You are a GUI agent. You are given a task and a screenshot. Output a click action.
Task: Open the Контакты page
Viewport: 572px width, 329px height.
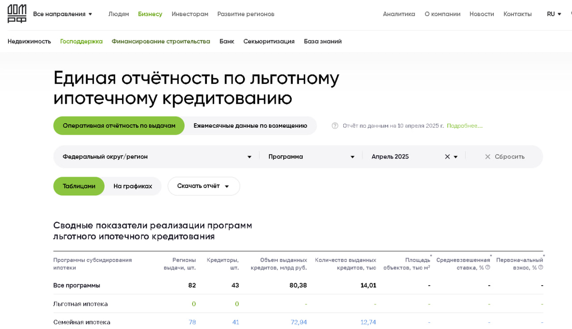click(518, 14)
